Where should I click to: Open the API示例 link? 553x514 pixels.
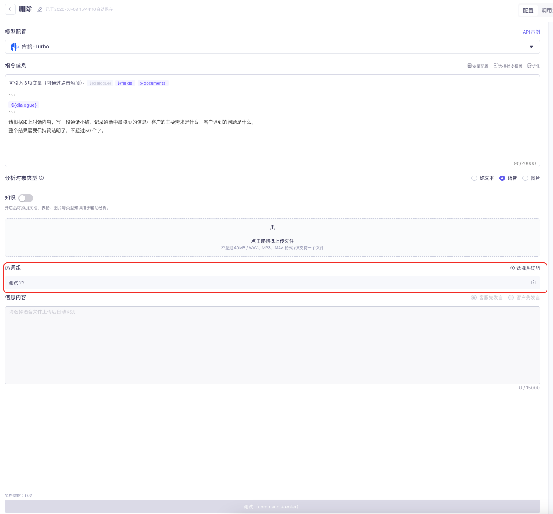[x=531, y=32]
